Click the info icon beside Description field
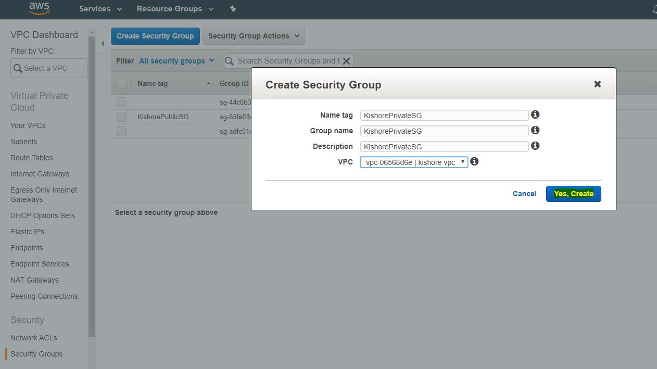The height and width of the screenshot is (369, 657). point(535,146)
